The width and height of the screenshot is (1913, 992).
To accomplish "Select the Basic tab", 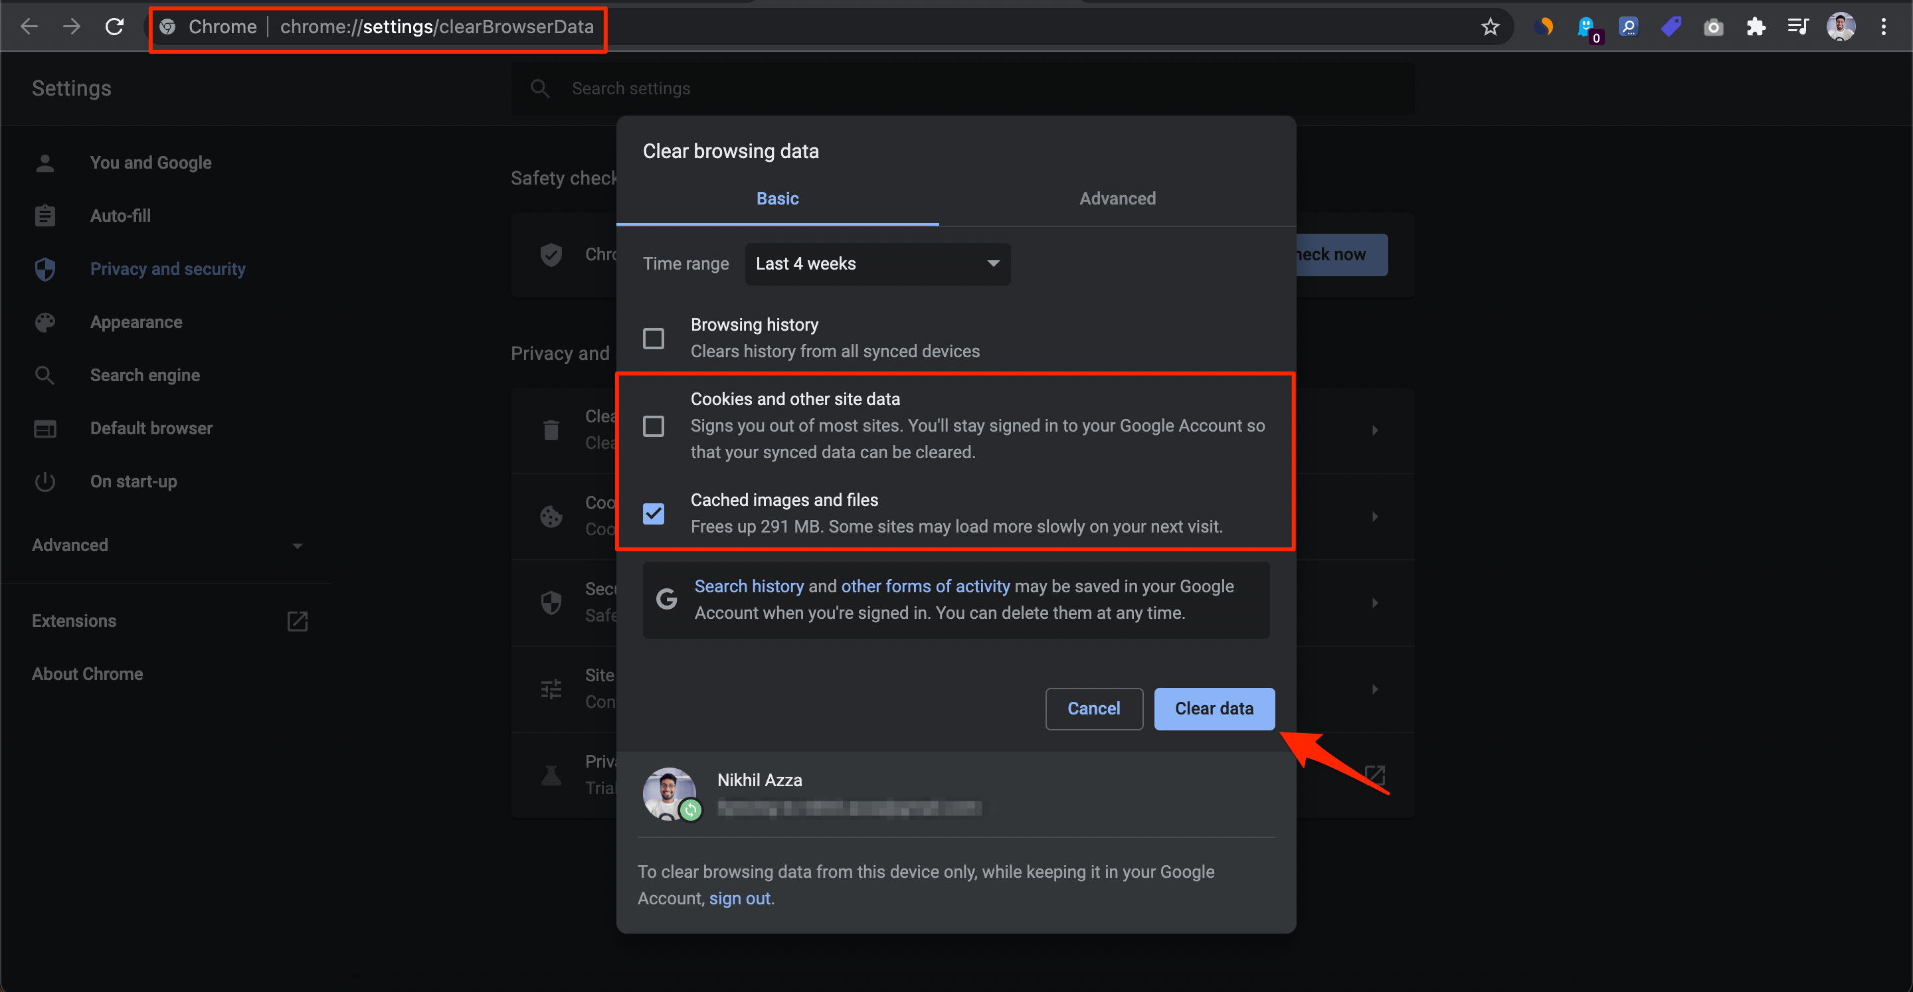I will click(x=776, y=199).
